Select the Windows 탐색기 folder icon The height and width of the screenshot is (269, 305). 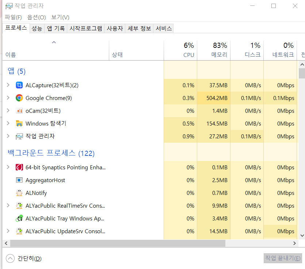coord(19,124)
